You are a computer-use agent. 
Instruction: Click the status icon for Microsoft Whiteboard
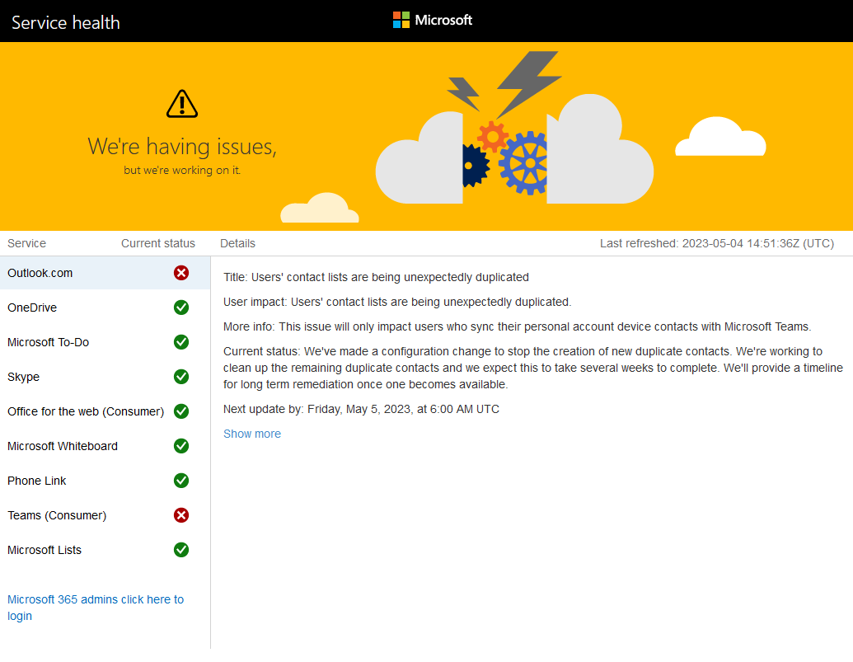click(x=181, y=446)
